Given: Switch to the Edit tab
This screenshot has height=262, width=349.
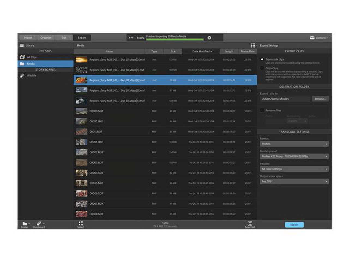Looking at the screenshot, I should click(x=64, y=38).
